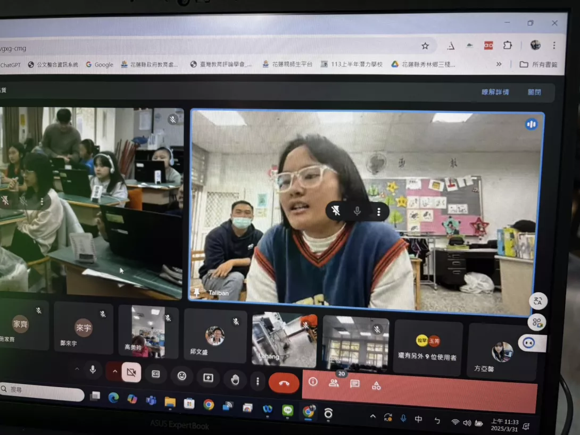The image size is (580, 435).
Task: Expand hidden system tray icons chevron
Action: [x=373, y=416]
